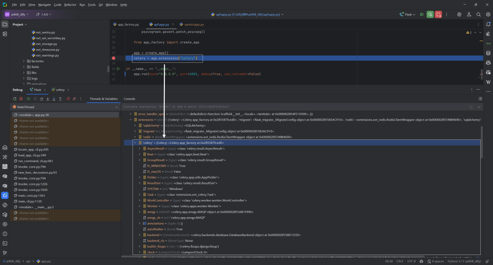This screenshot has height=265, width=493.
Task: Open the Services tool window icon
Action: click(x=5, y=224)
